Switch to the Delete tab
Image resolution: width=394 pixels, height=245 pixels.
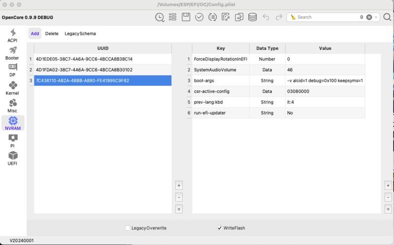click(x=52, y=33)
